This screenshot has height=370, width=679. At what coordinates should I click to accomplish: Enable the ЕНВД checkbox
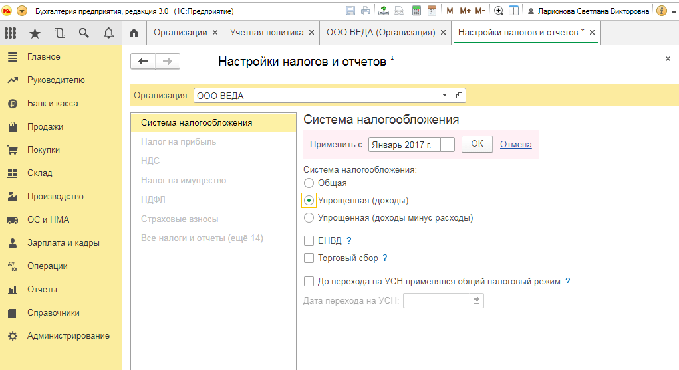(x=309, y=240)
